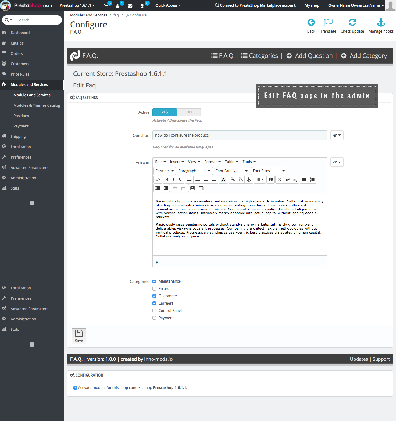This screenshot has width=396, height=421.
Task: Remove link with the unlink icon
Action: 241,180
